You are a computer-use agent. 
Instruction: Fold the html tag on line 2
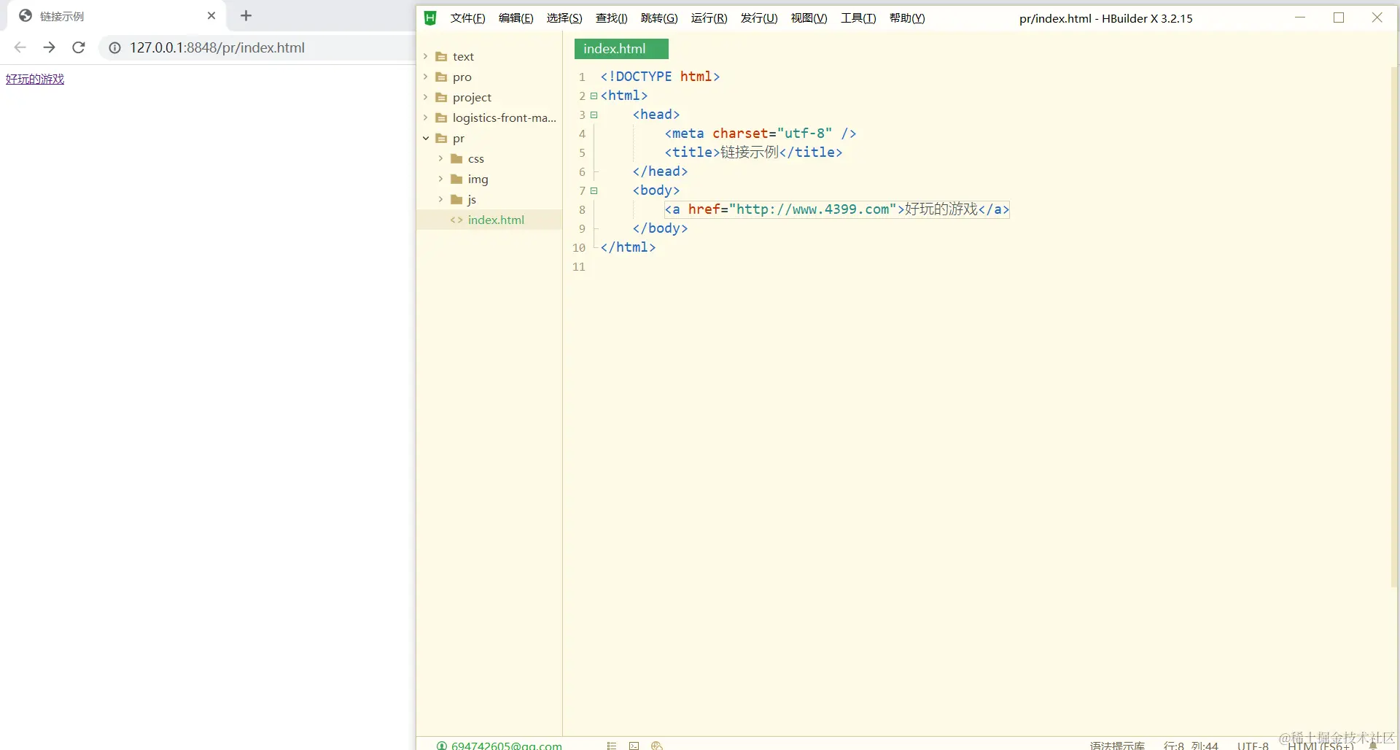(594, 96)
